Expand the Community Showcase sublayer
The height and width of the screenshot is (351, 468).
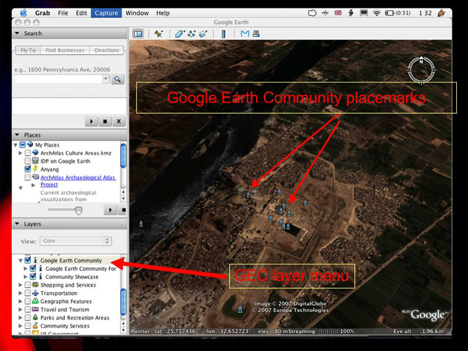25,277
